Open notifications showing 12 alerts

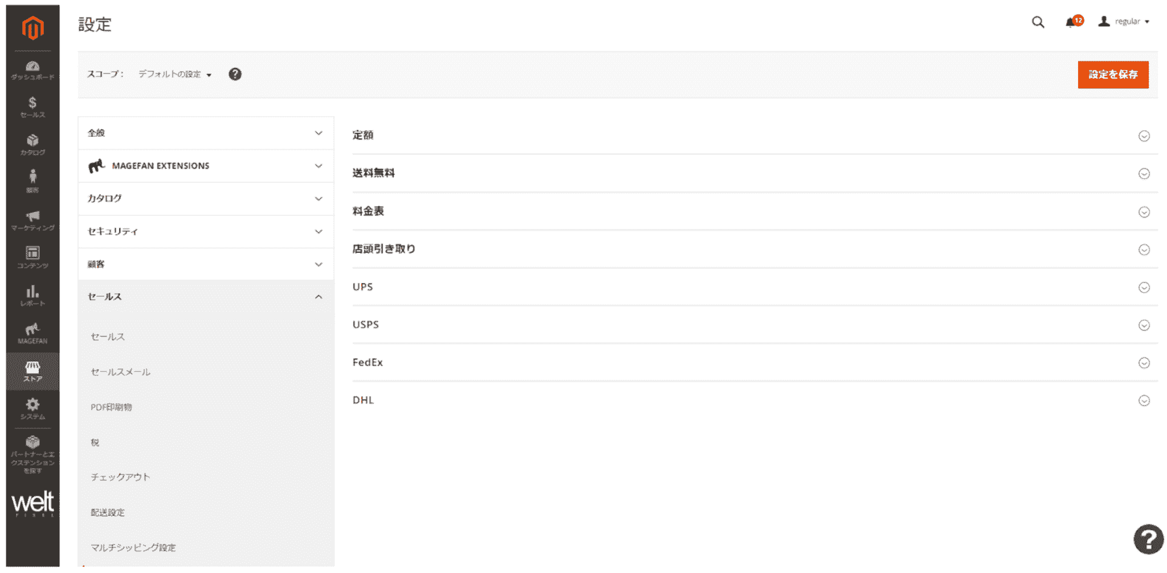tap(1071, 22)
